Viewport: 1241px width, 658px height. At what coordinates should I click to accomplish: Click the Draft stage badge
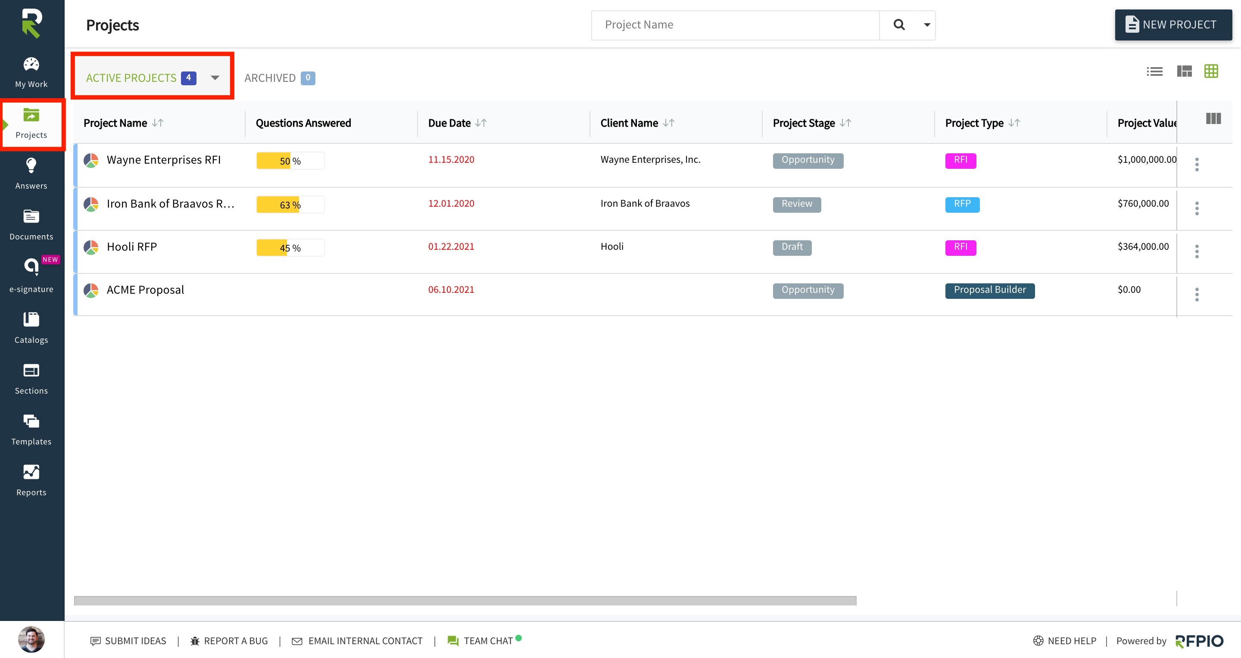pos(792,248)
